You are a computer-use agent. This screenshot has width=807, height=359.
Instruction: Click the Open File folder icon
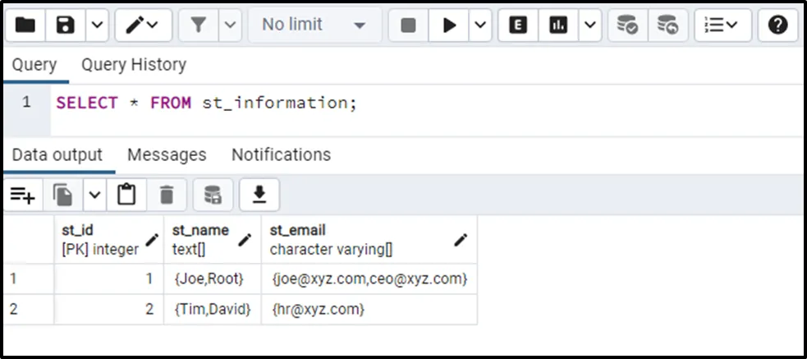tap(25, 25)
